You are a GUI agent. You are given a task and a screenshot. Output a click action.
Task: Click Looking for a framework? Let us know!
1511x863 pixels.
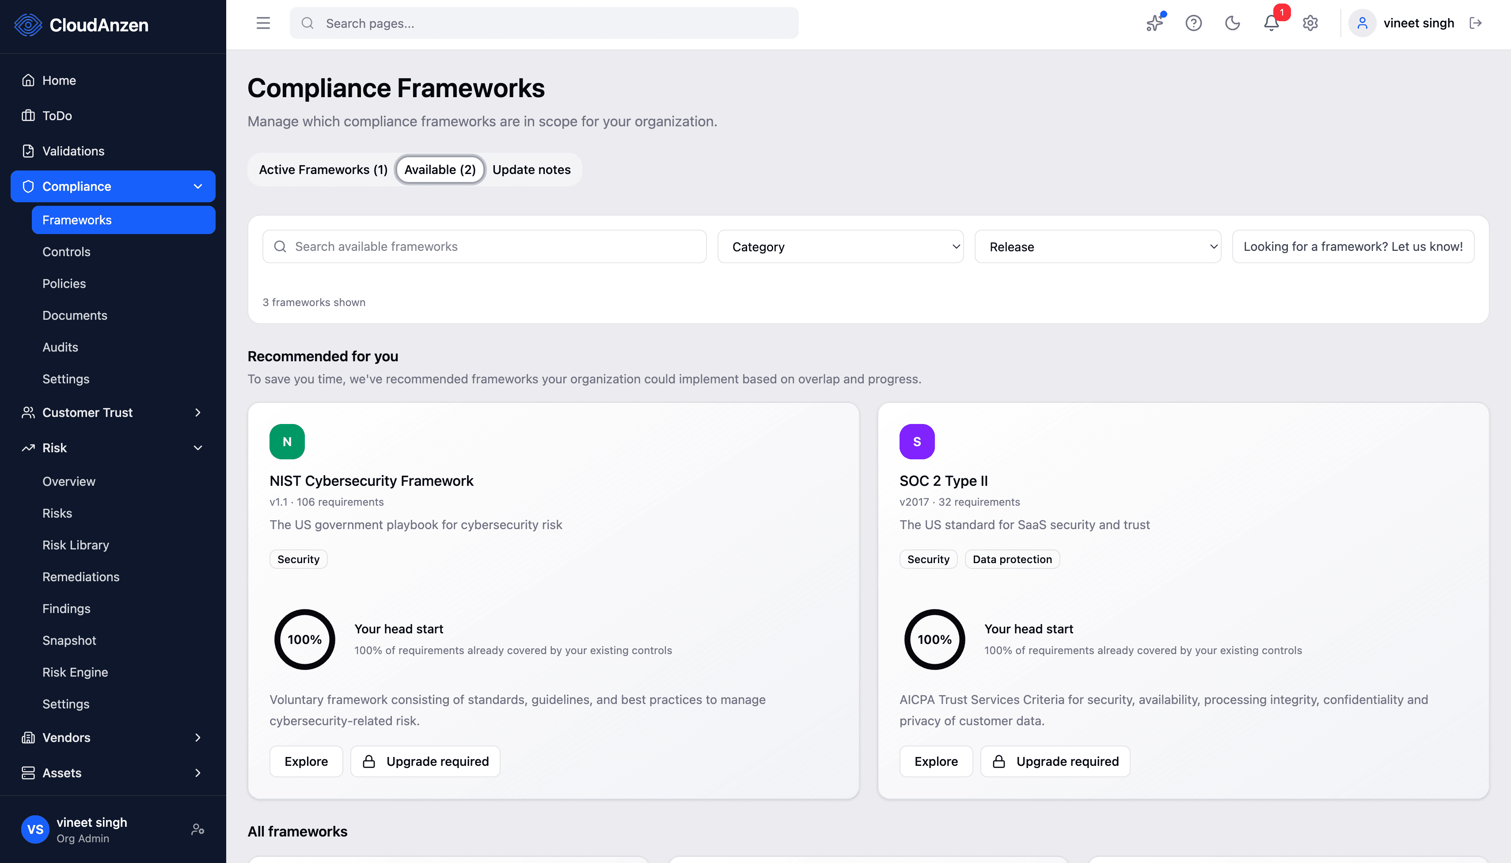pos(1353,246)
